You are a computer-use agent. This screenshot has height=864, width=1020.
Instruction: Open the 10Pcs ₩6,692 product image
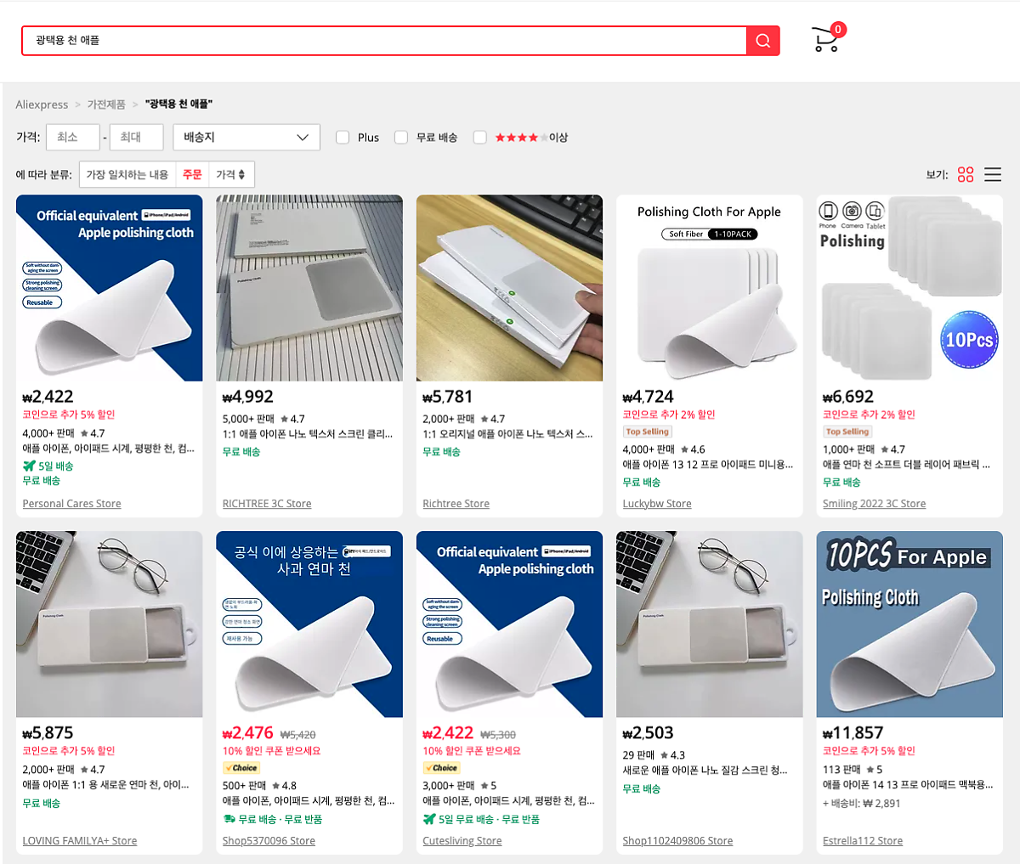(909, 288)
